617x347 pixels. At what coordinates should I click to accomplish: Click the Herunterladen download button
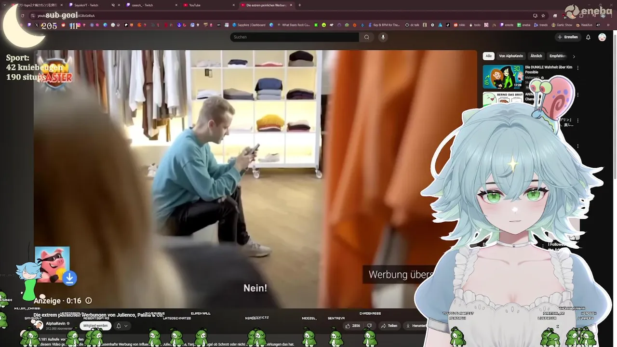(x=416, y=326)
